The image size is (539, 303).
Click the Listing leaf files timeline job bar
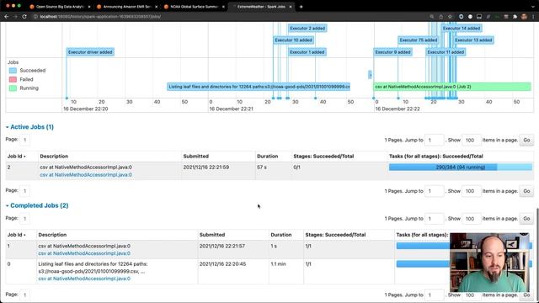pos(259,87)
